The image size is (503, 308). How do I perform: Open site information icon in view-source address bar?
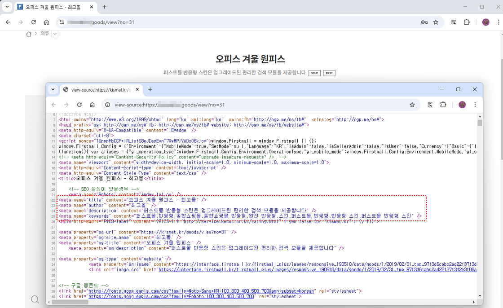(108, 105)
